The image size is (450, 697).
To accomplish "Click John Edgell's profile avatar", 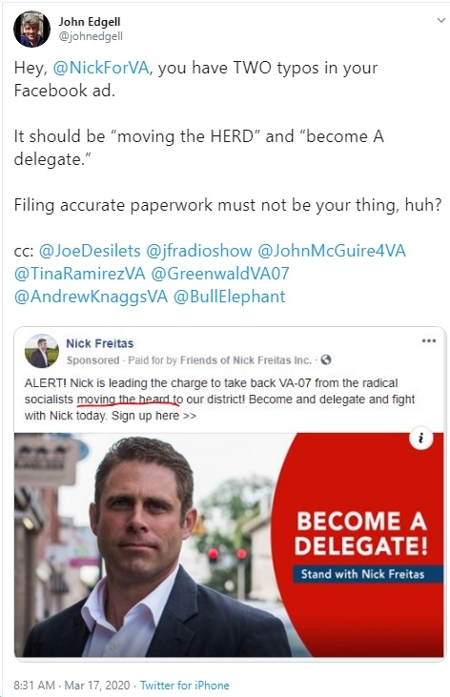I will click(31, 29).
